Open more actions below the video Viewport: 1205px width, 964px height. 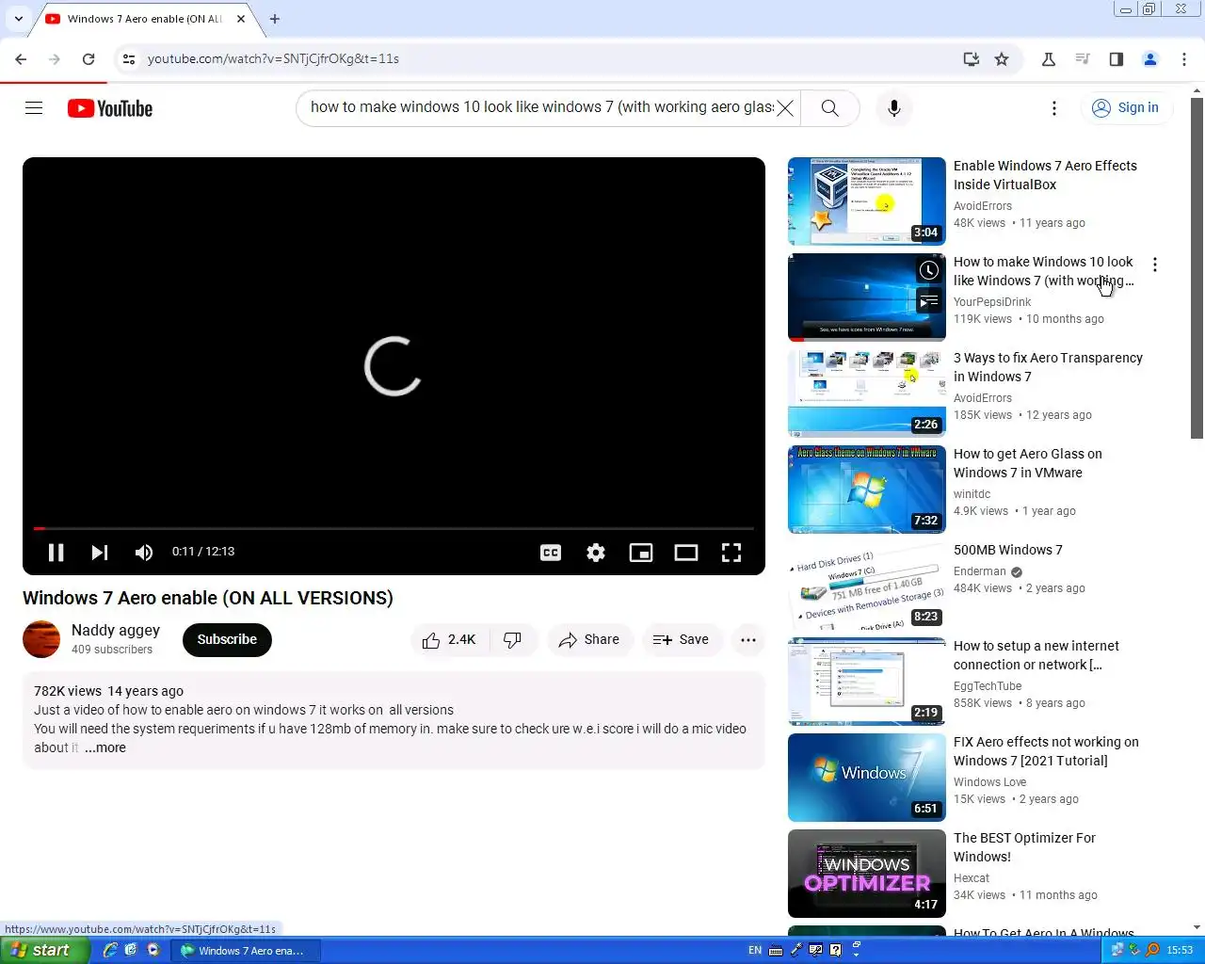(748, 640)
